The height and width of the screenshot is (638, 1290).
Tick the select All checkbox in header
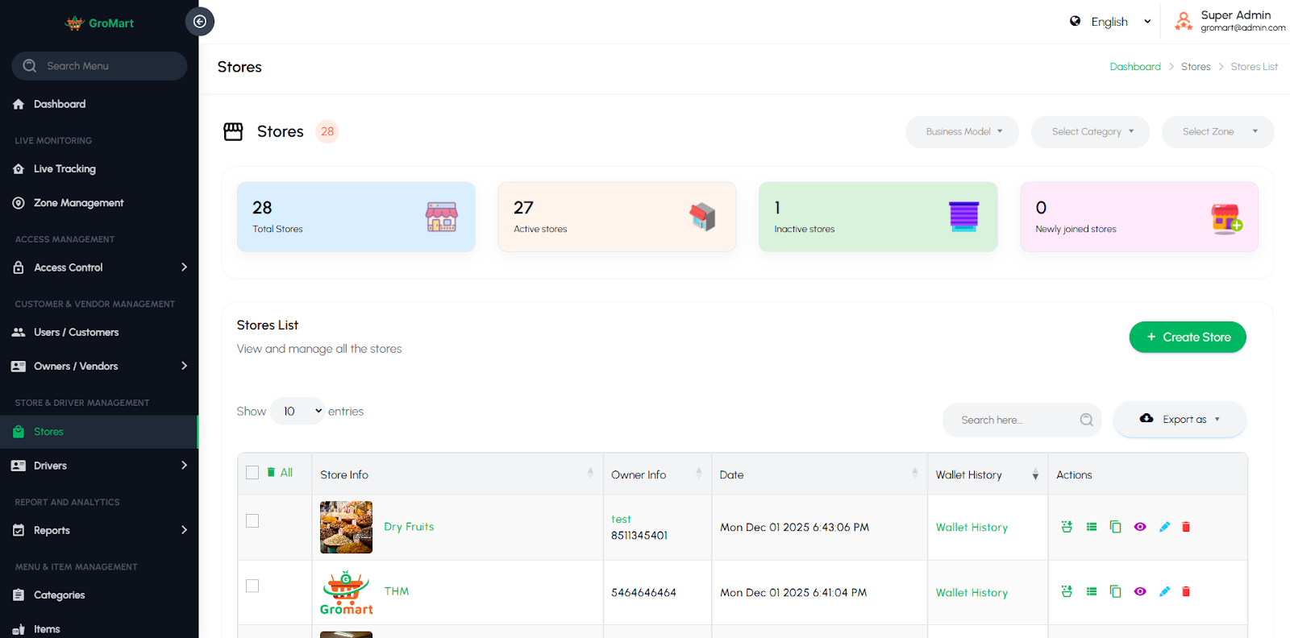point(252,473)
